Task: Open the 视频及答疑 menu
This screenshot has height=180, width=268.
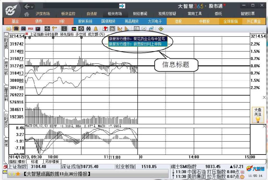Action: pos(167,14)
